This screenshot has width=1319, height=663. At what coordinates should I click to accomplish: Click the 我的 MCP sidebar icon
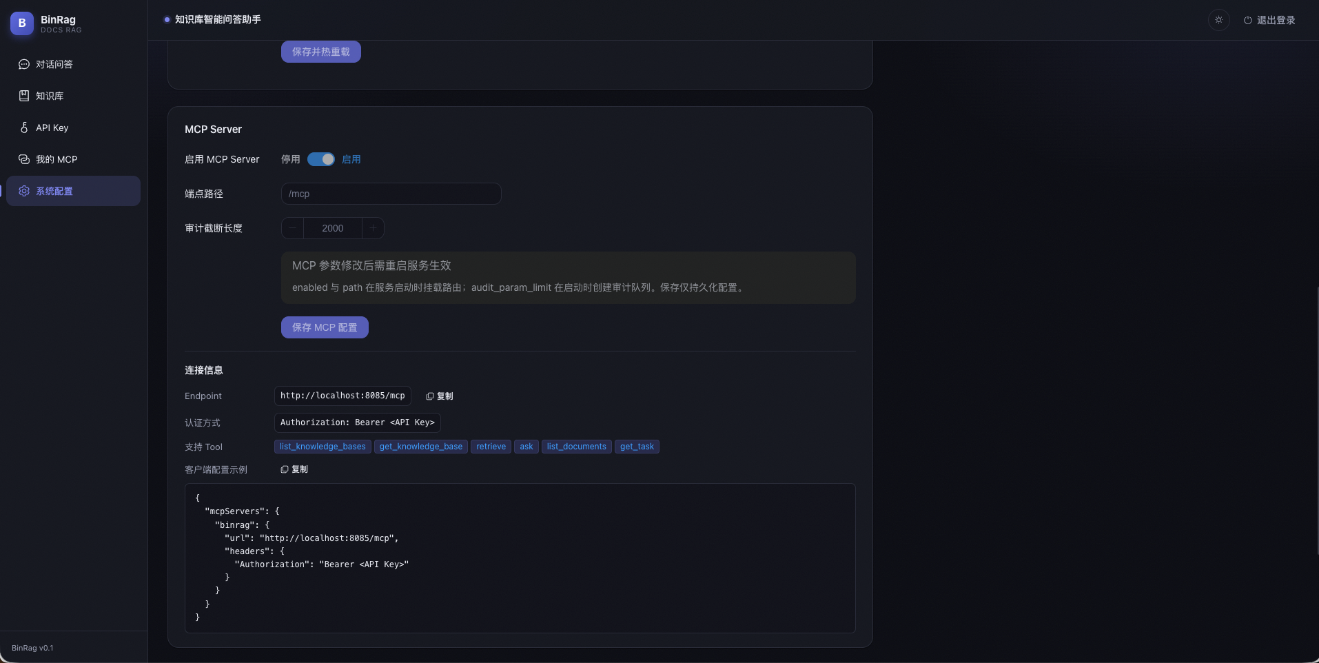coord(24,159)
